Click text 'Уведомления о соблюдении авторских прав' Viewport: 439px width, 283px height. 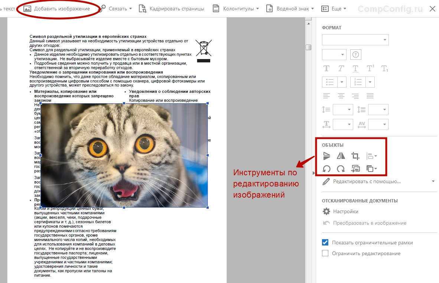(170, 94)
